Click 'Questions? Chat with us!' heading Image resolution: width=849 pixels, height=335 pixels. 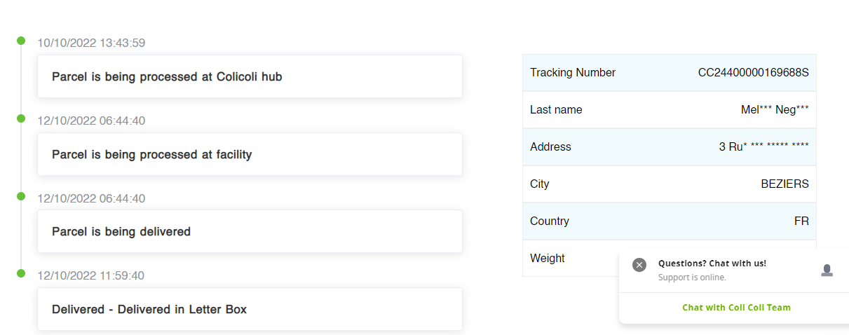[x=712, y=264]
